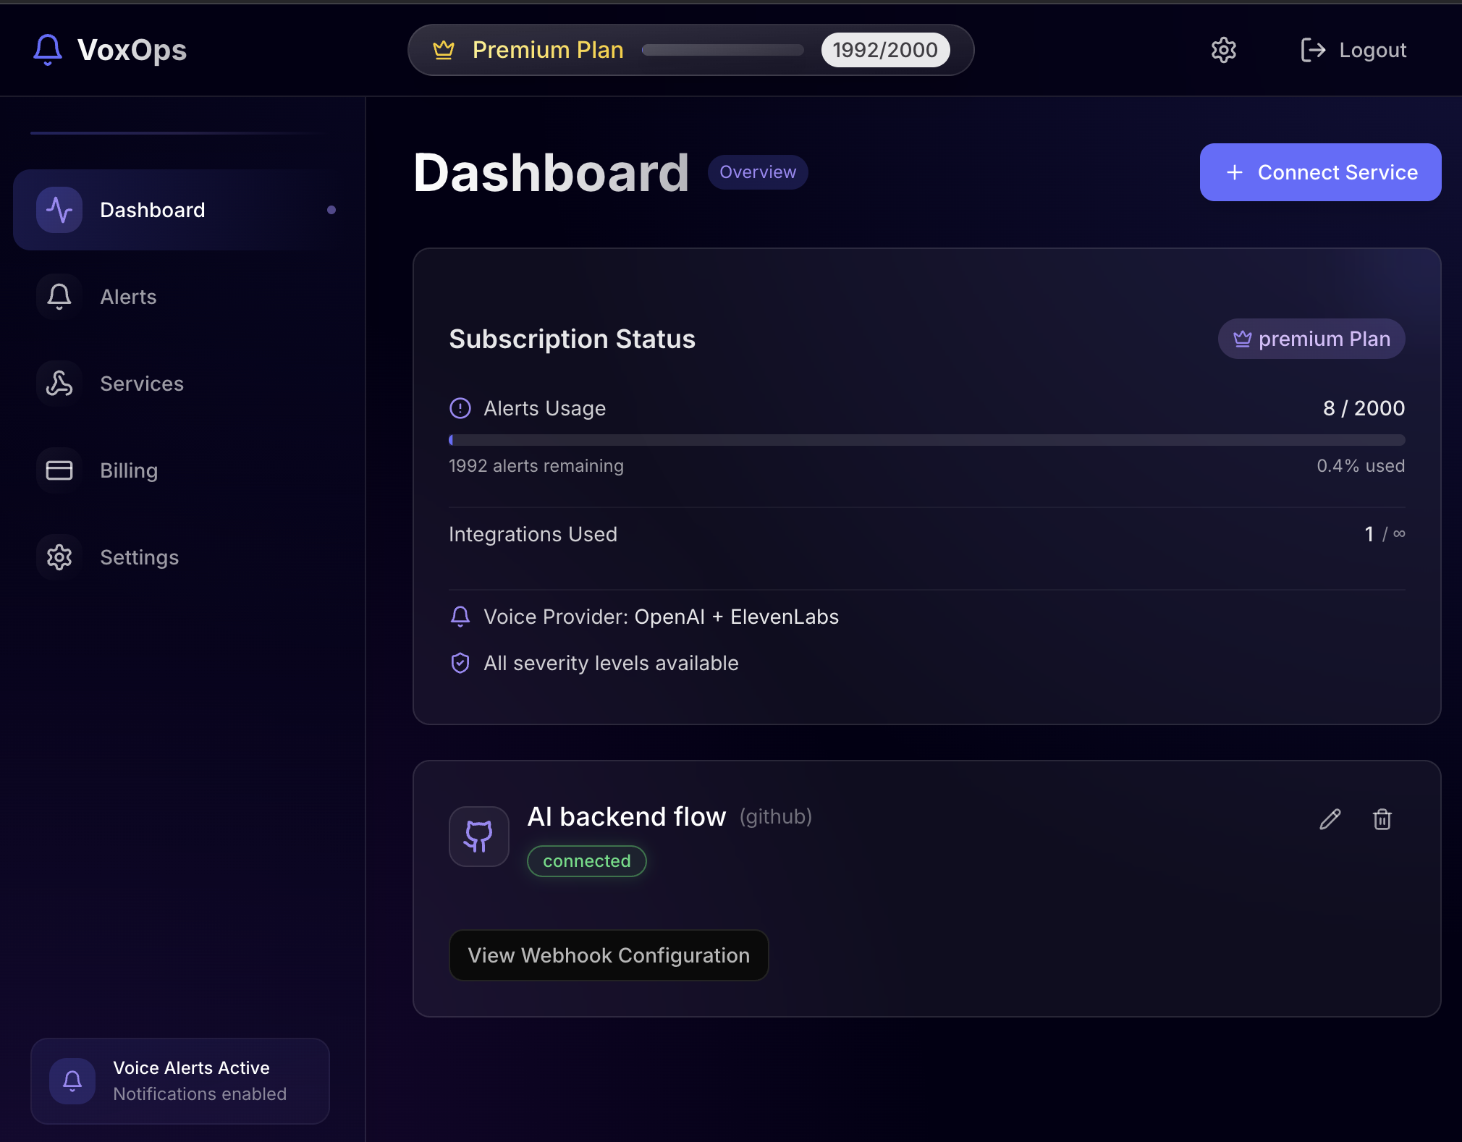Click the 1992/2000 usage badge
Screen dimensions: 1462x1142
pyautogui.click(x=884, y=50)
